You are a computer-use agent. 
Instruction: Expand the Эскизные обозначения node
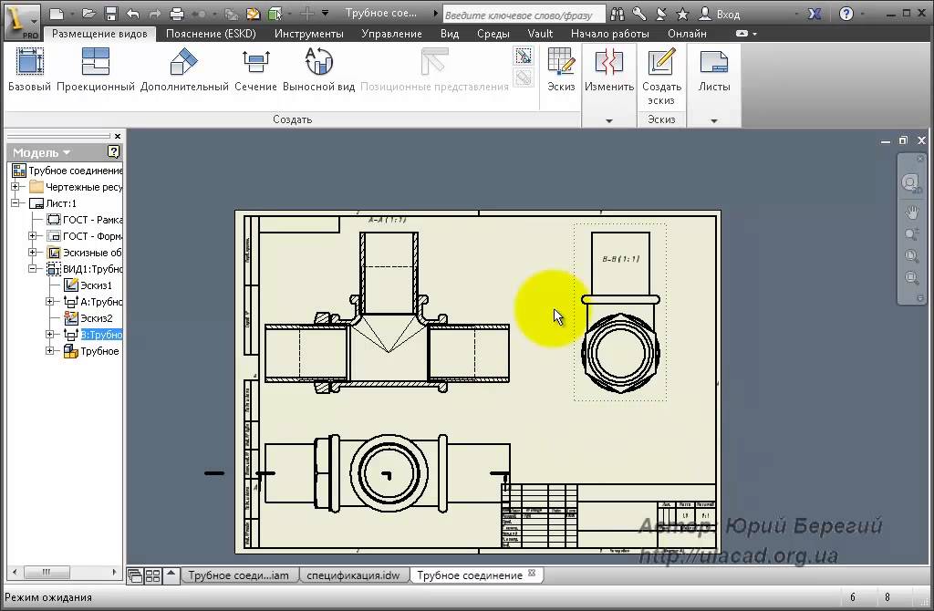coord(34,253)
